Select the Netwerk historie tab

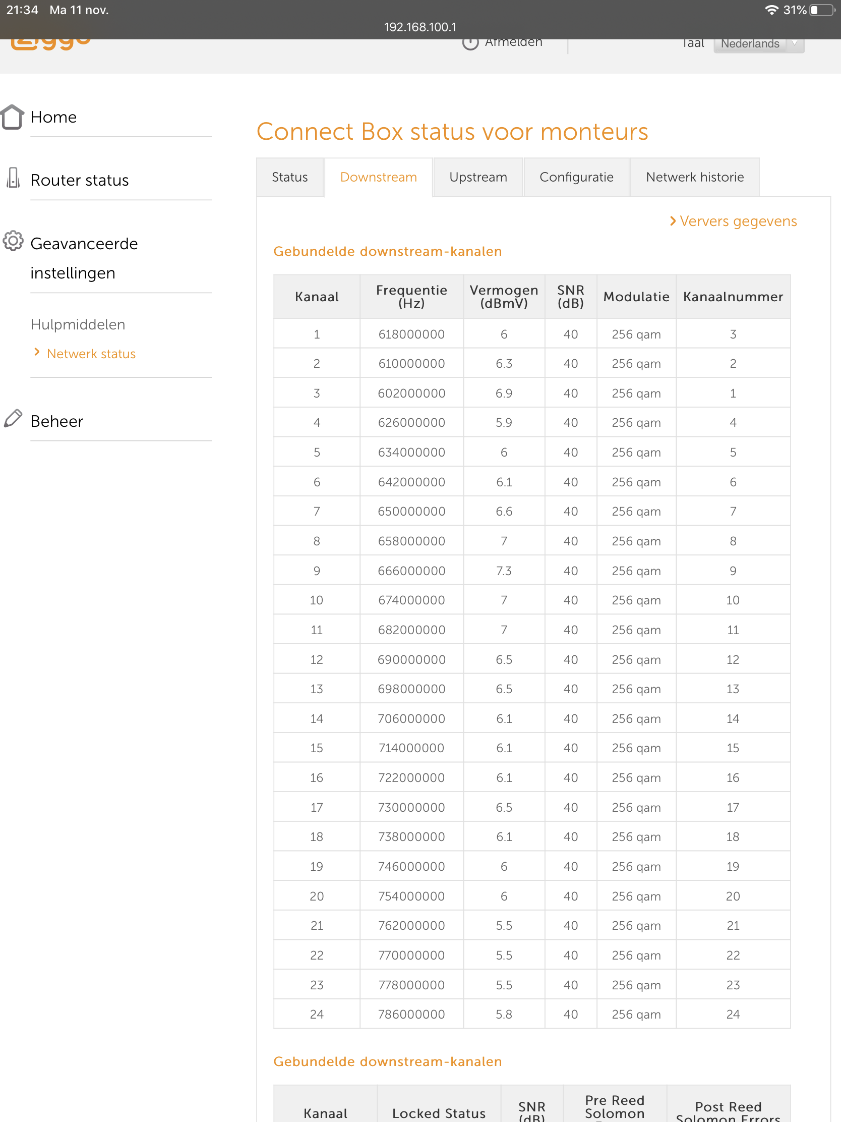694,177
